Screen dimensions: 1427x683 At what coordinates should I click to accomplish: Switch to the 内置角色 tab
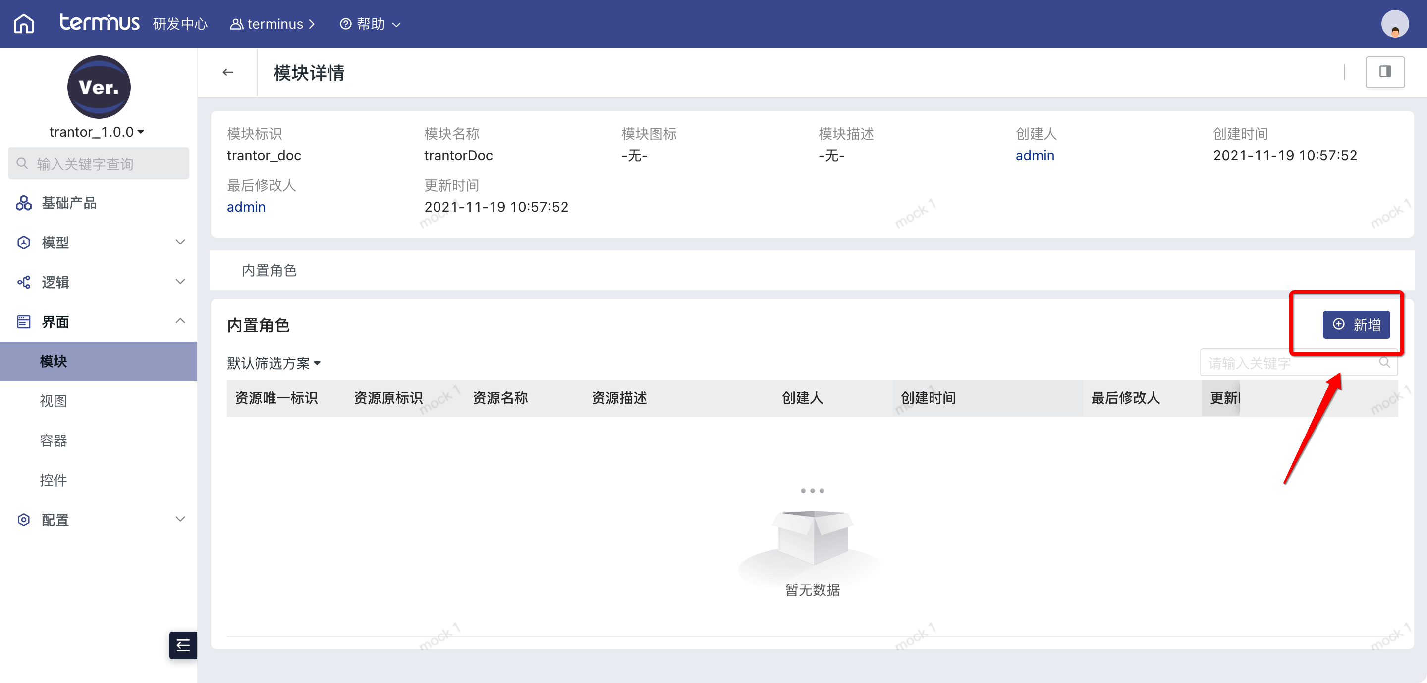tap(269, 270)
